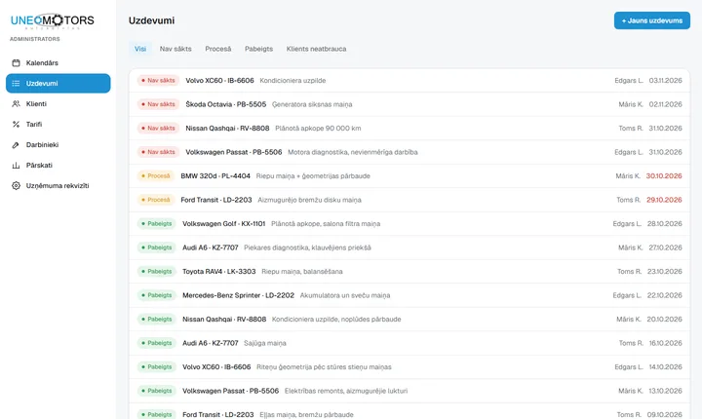Click Pabeigts badge on Volkswagen Golf row
Screen dimensions: 702x419
tap(157, 224)
